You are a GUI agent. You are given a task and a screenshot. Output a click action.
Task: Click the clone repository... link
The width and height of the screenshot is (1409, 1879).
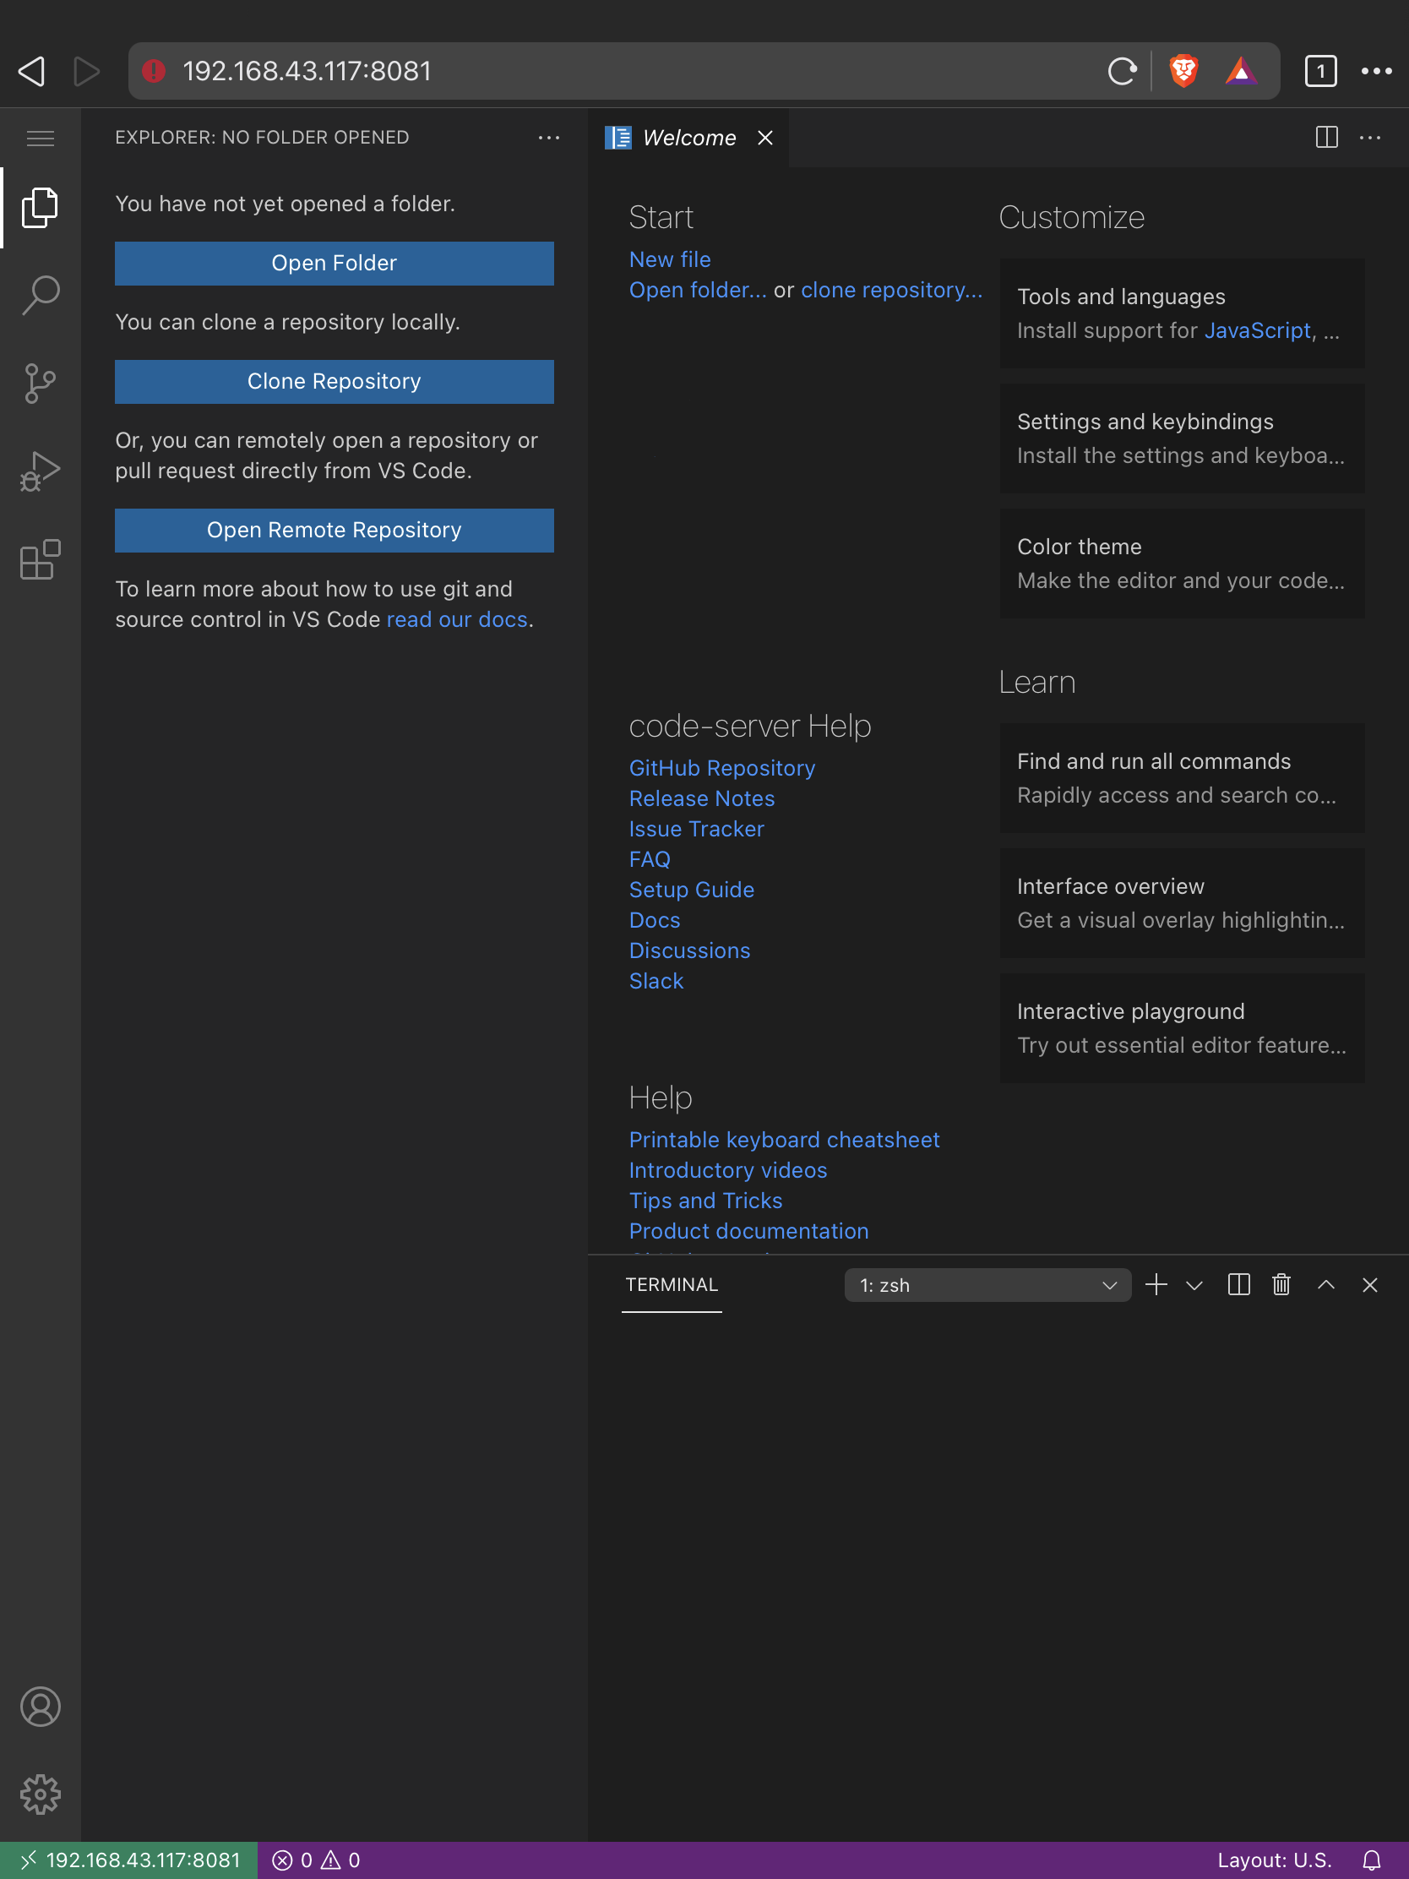(892, 290)
